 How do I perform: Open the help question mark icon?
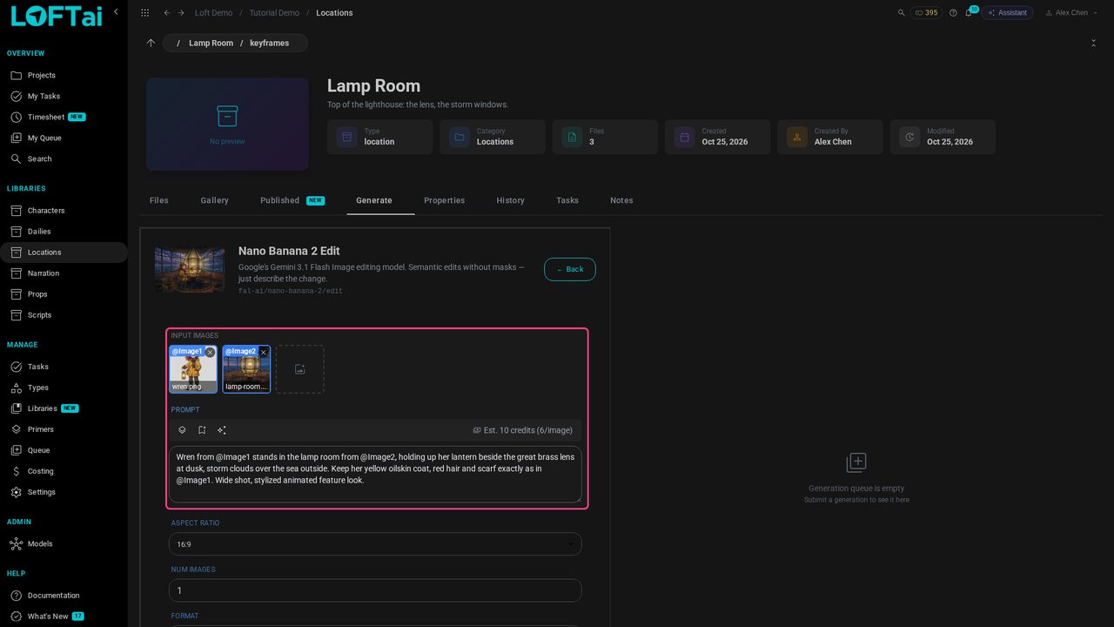(953, 13)
